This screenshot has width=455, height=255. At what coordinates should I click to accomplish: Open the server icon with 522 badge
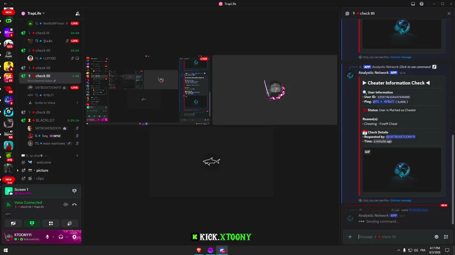click(9, 44)
